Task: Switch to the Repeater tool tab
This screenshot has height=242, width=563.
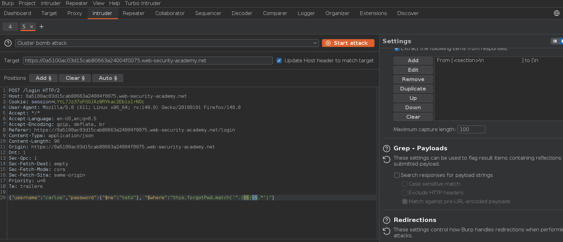Action: click(x=134, y=13)
